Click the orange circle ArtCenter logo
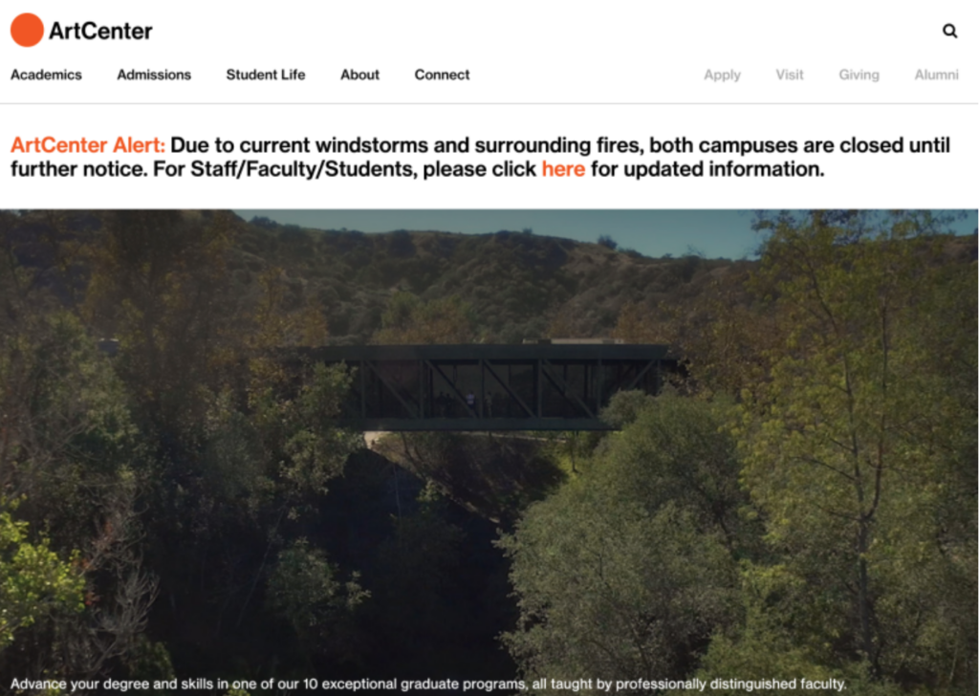Viewport: 979px width, 696px height. 27,30
